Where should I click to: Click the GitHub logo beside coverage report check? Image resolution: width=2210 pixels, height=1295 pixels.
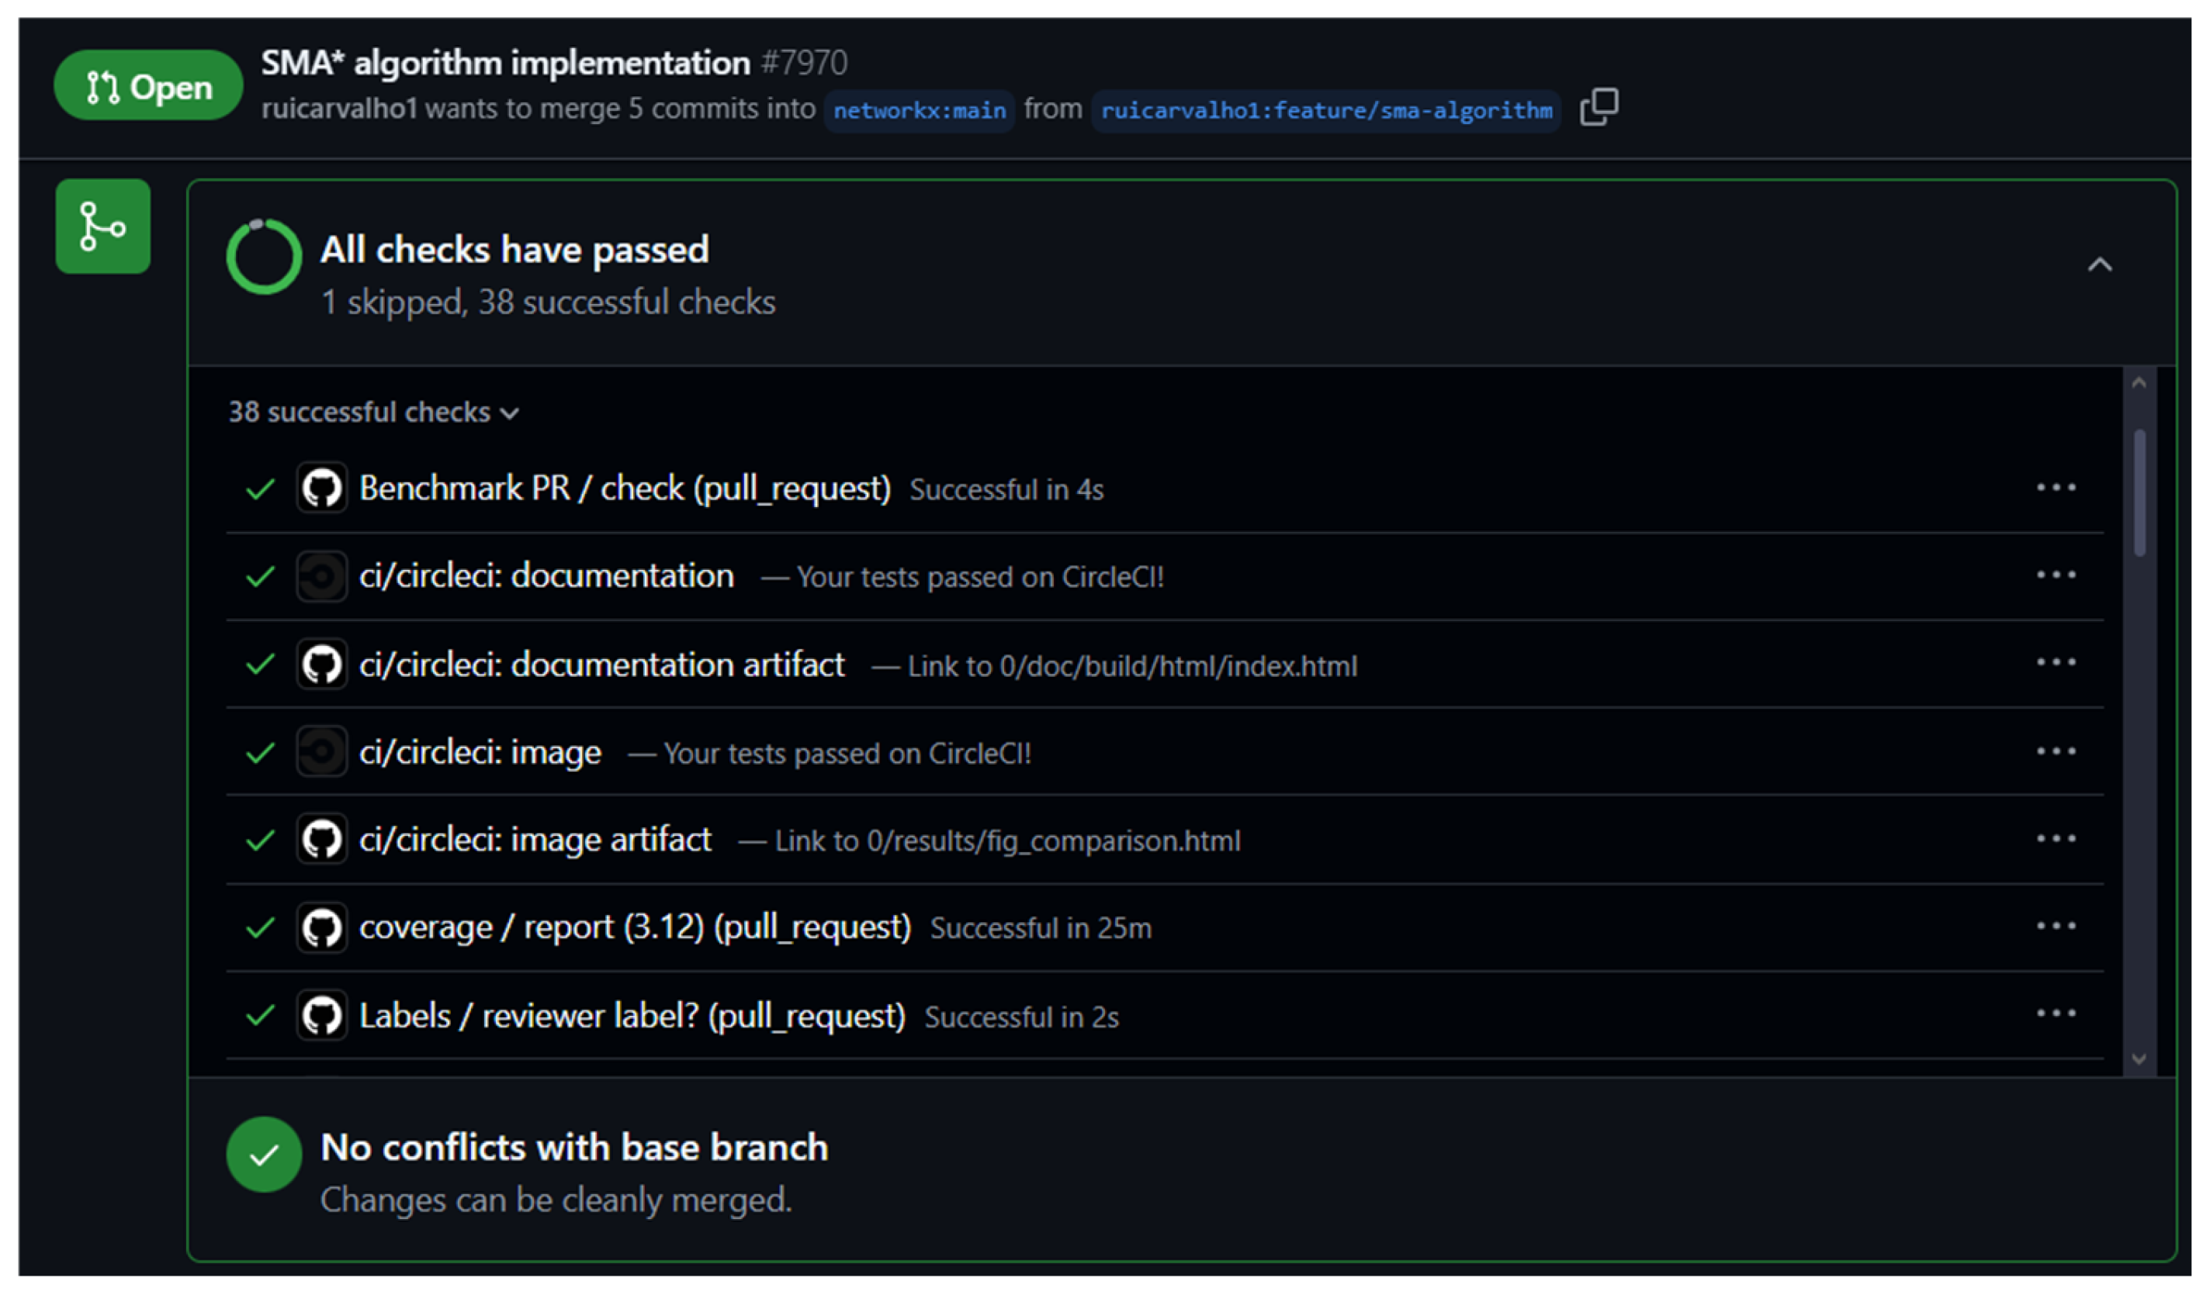322,928
